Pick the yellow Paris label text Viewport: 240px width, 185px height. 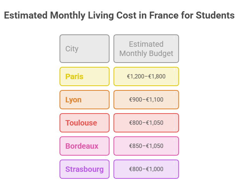pyautogui.click(x=74, y=76)
